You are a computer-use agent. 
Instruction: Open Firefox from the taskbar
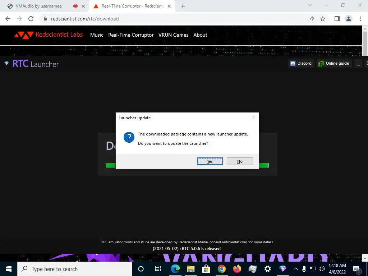237,269
